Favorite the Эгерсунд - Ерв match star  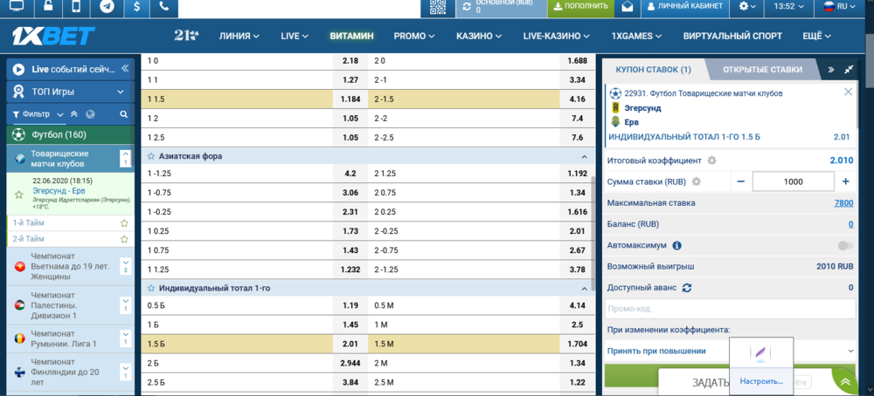coord(19,195)
